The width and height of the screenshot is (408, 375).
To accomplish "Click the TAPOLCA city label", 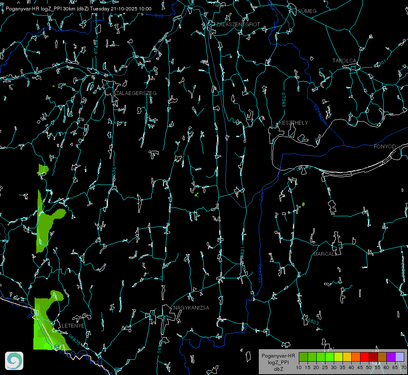I will (345, 61).
